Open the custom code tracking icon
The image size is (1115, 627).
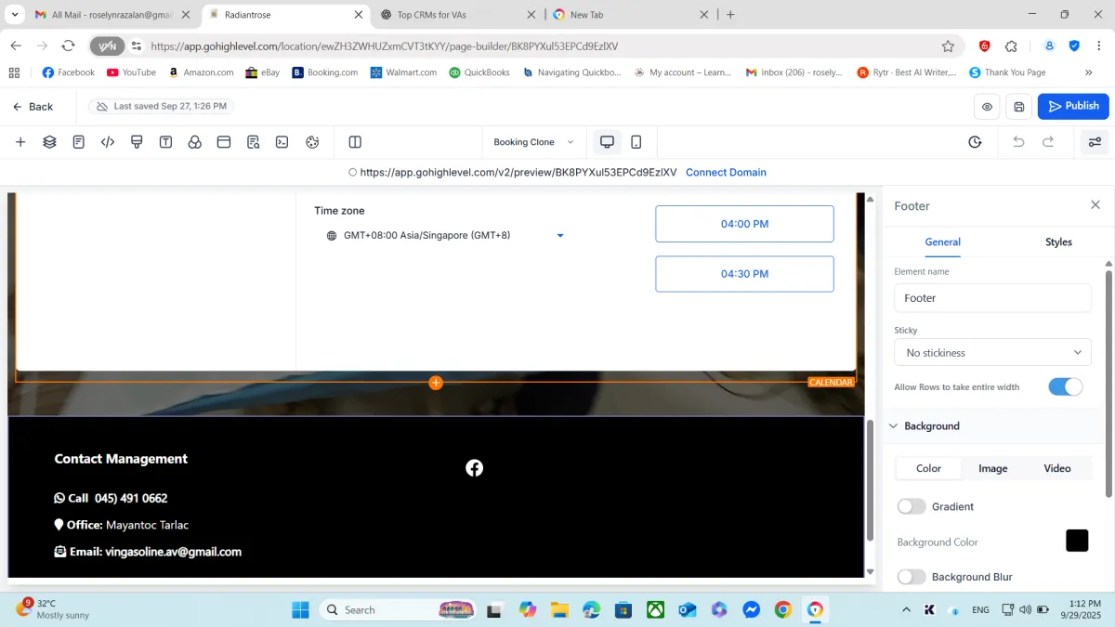108,142
